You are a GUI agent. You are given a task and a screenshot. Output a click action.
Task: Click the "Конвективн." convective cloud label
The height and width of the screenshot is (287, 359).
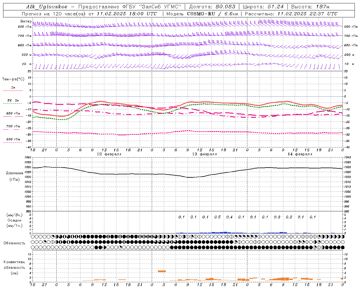tap(14, 262)
